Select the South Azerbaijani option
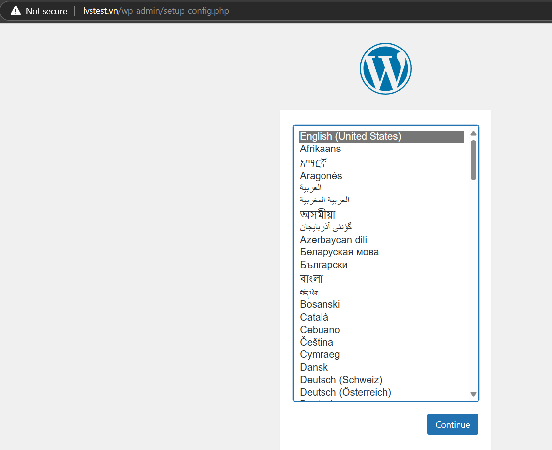 pyautogui.click(x=381, y=227)
